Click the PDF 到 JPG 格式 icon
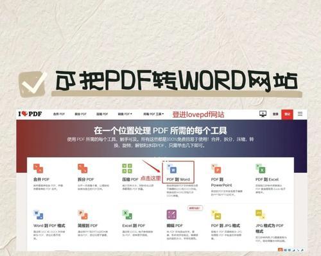This screenshot has height=256, width=321. [216, 214]
